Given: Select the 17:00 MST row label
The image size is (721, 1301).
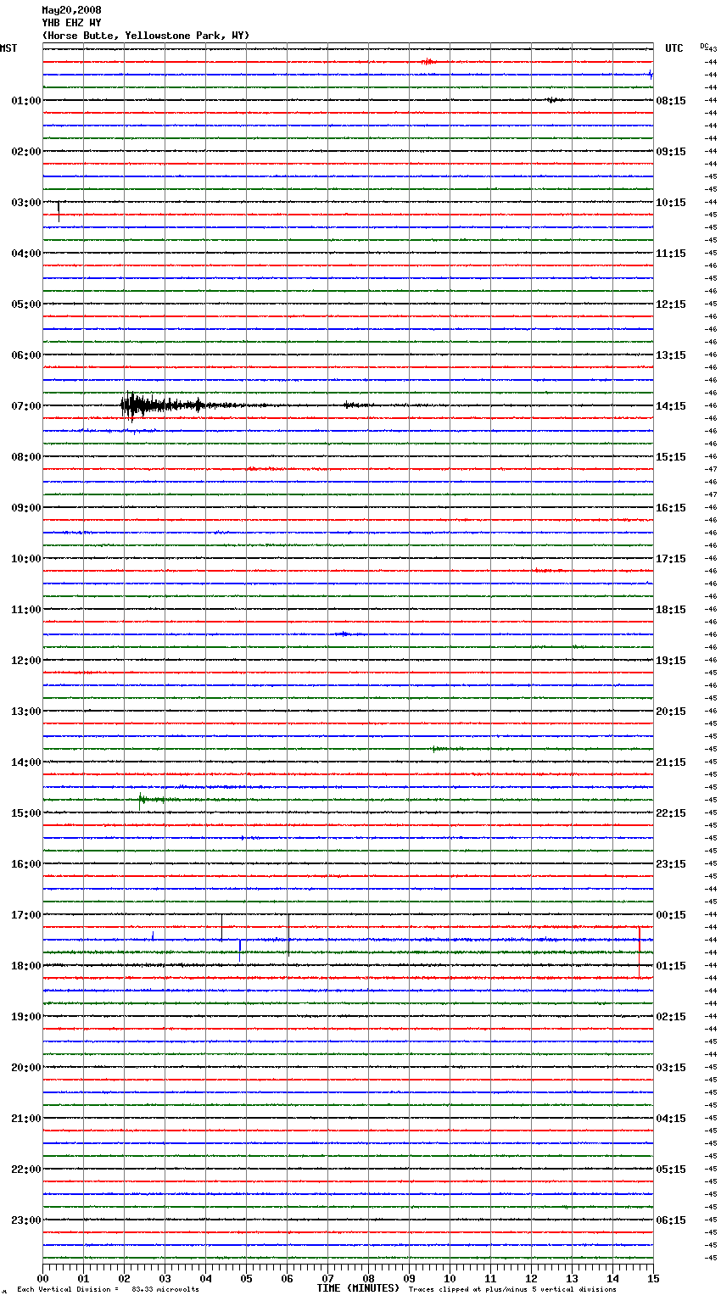Looking at the screenshot, I should tap(25, 914).
